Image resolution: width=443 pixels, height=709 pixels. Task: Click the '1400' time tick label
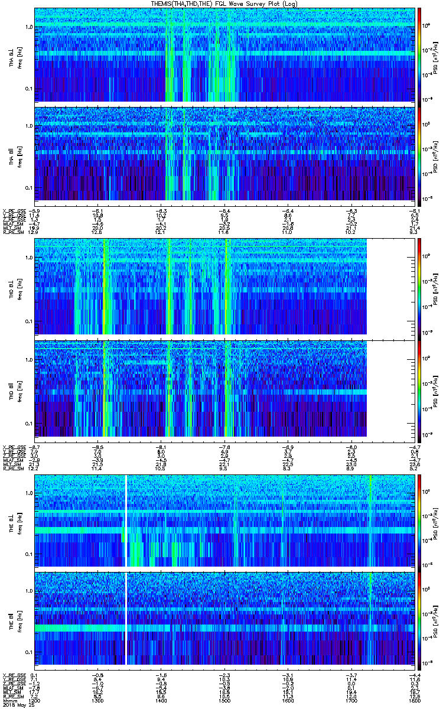(161, 700)
